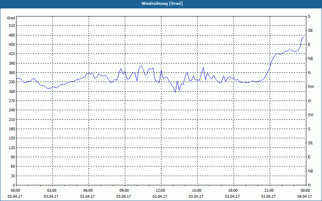
Task: Pick the NE compass label just below 420
Action: (310, 59)
